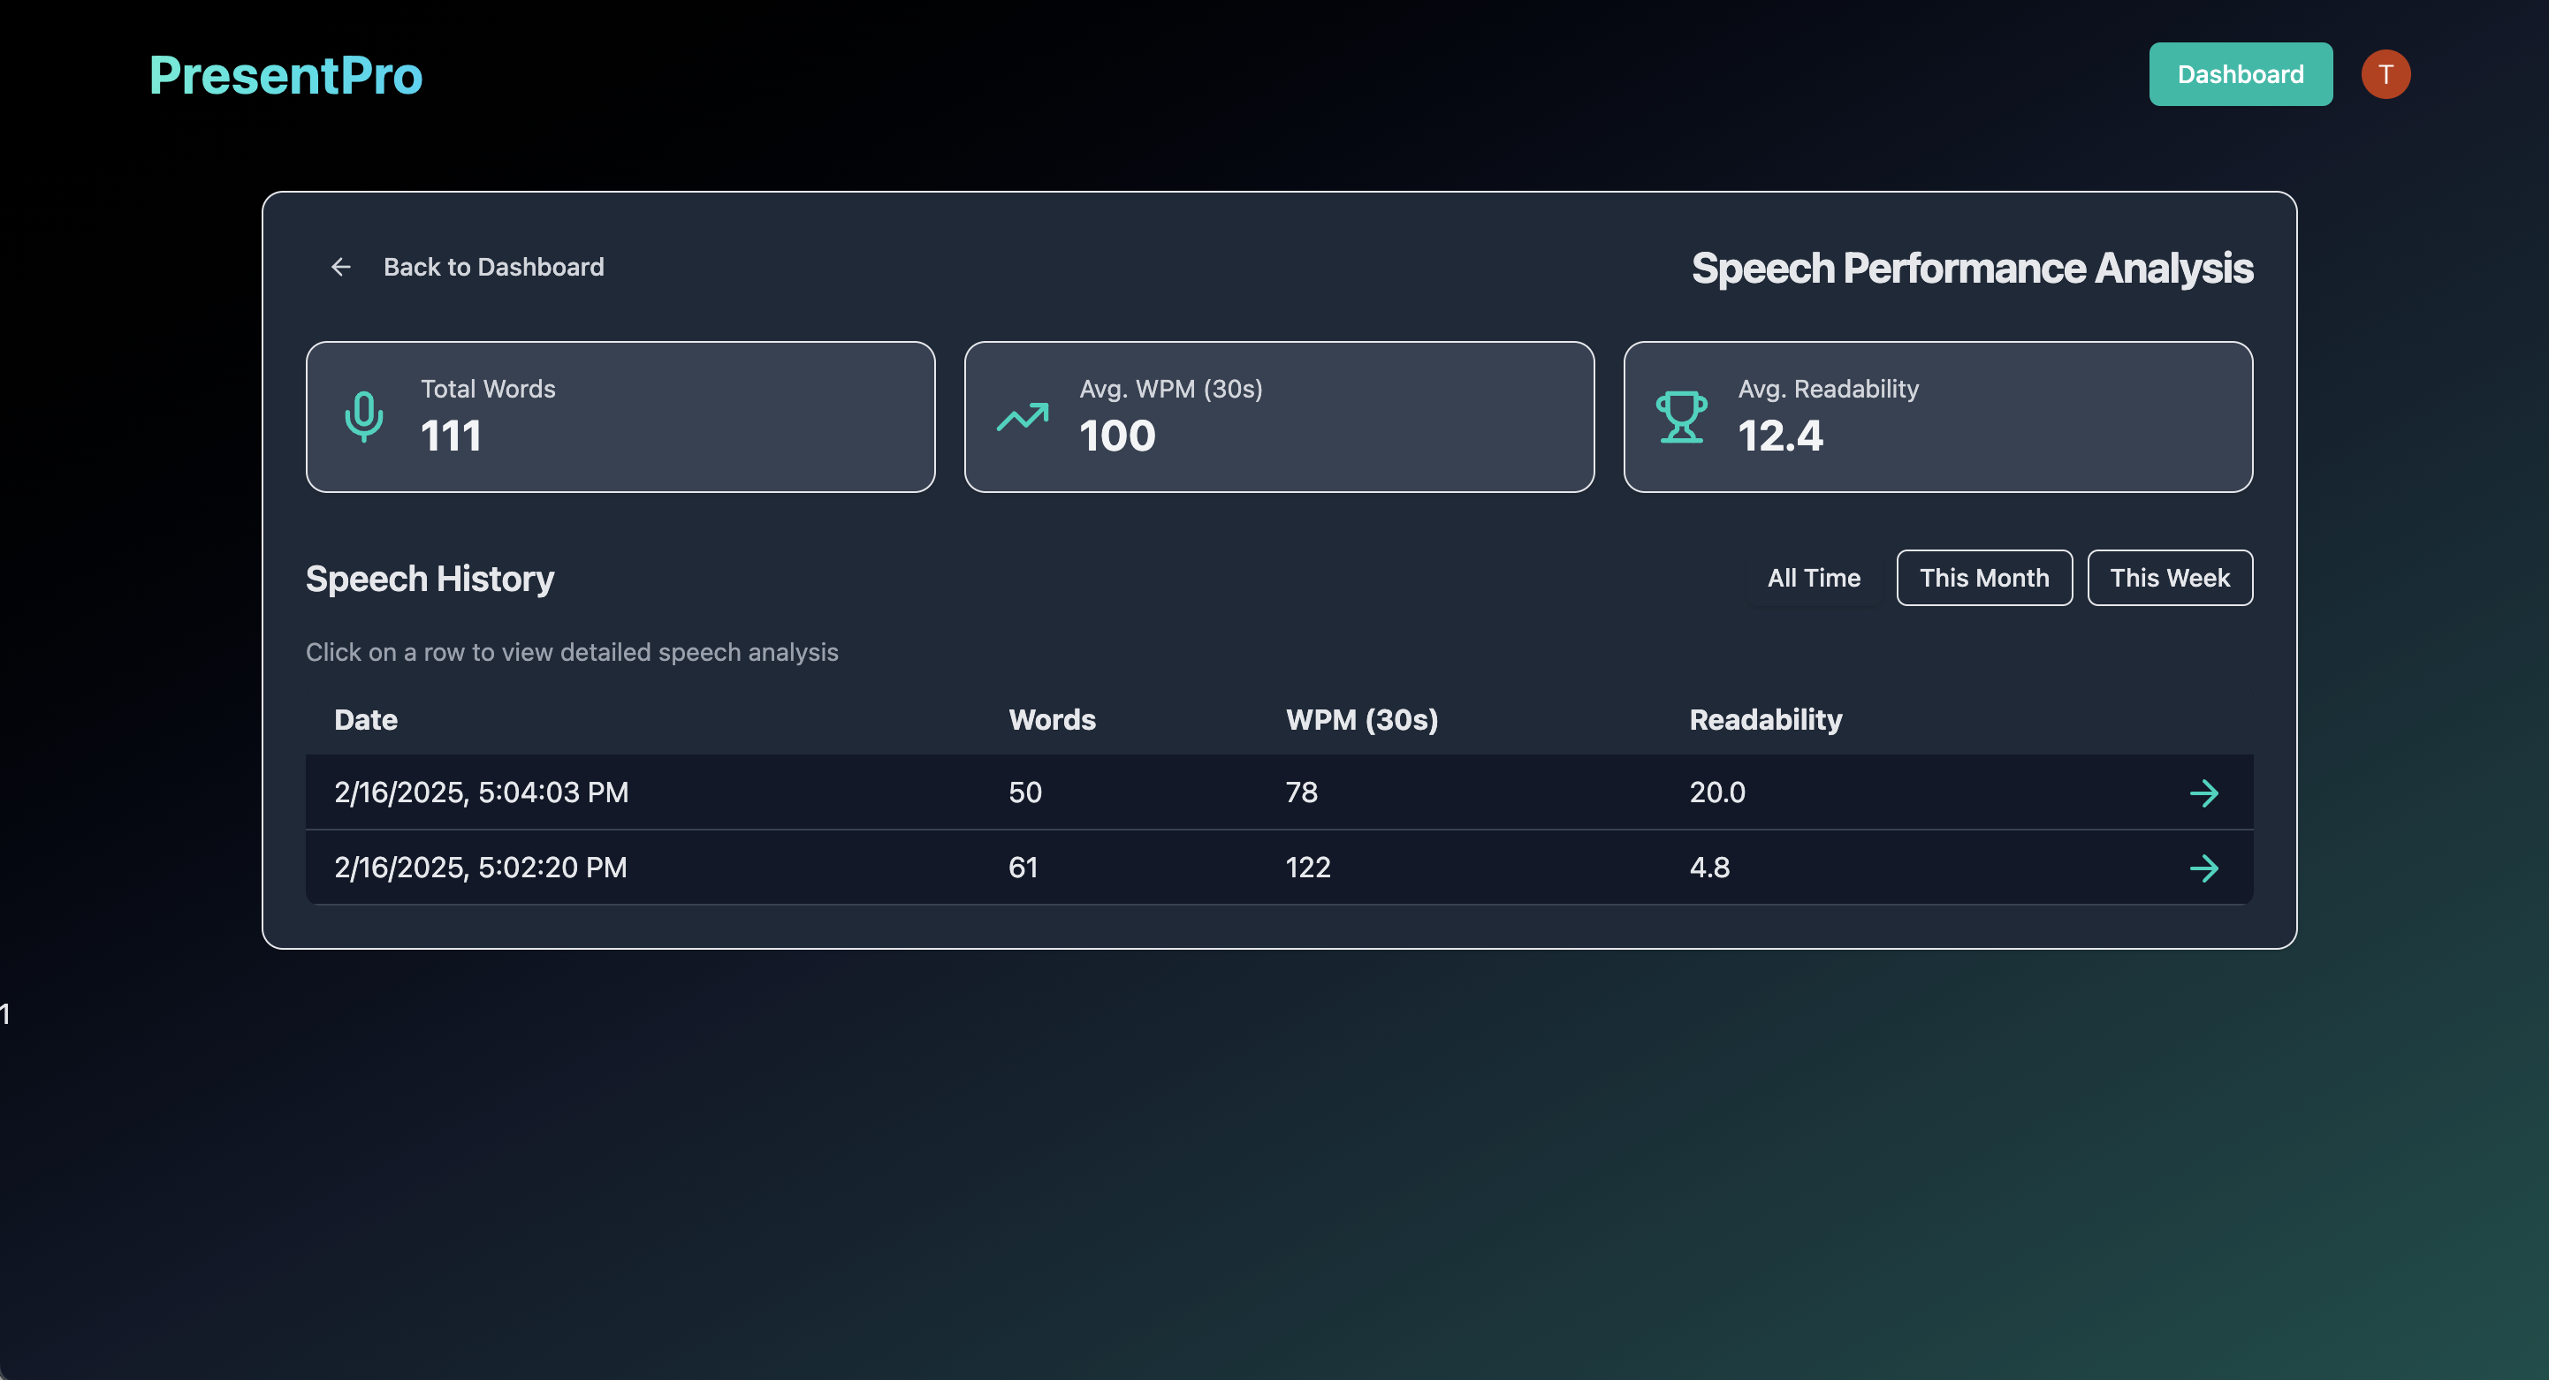Filter history by This Month
The image size is (2549, 1380).
click(x=1983, y=578)
